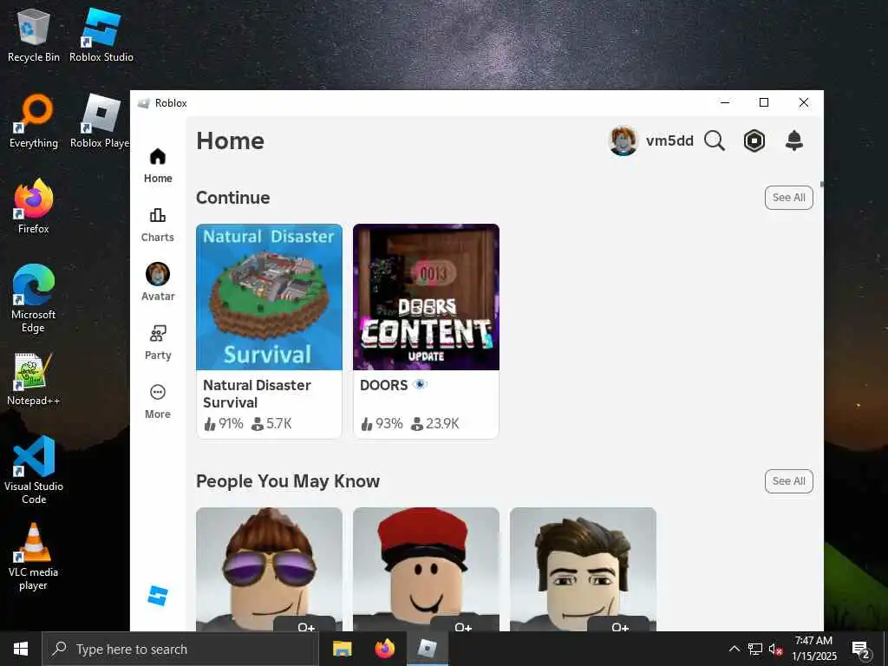Click the Roblox Studio icon in sidebar bottom
Screen dimensions: 888x666
click(x=158, y=596)
